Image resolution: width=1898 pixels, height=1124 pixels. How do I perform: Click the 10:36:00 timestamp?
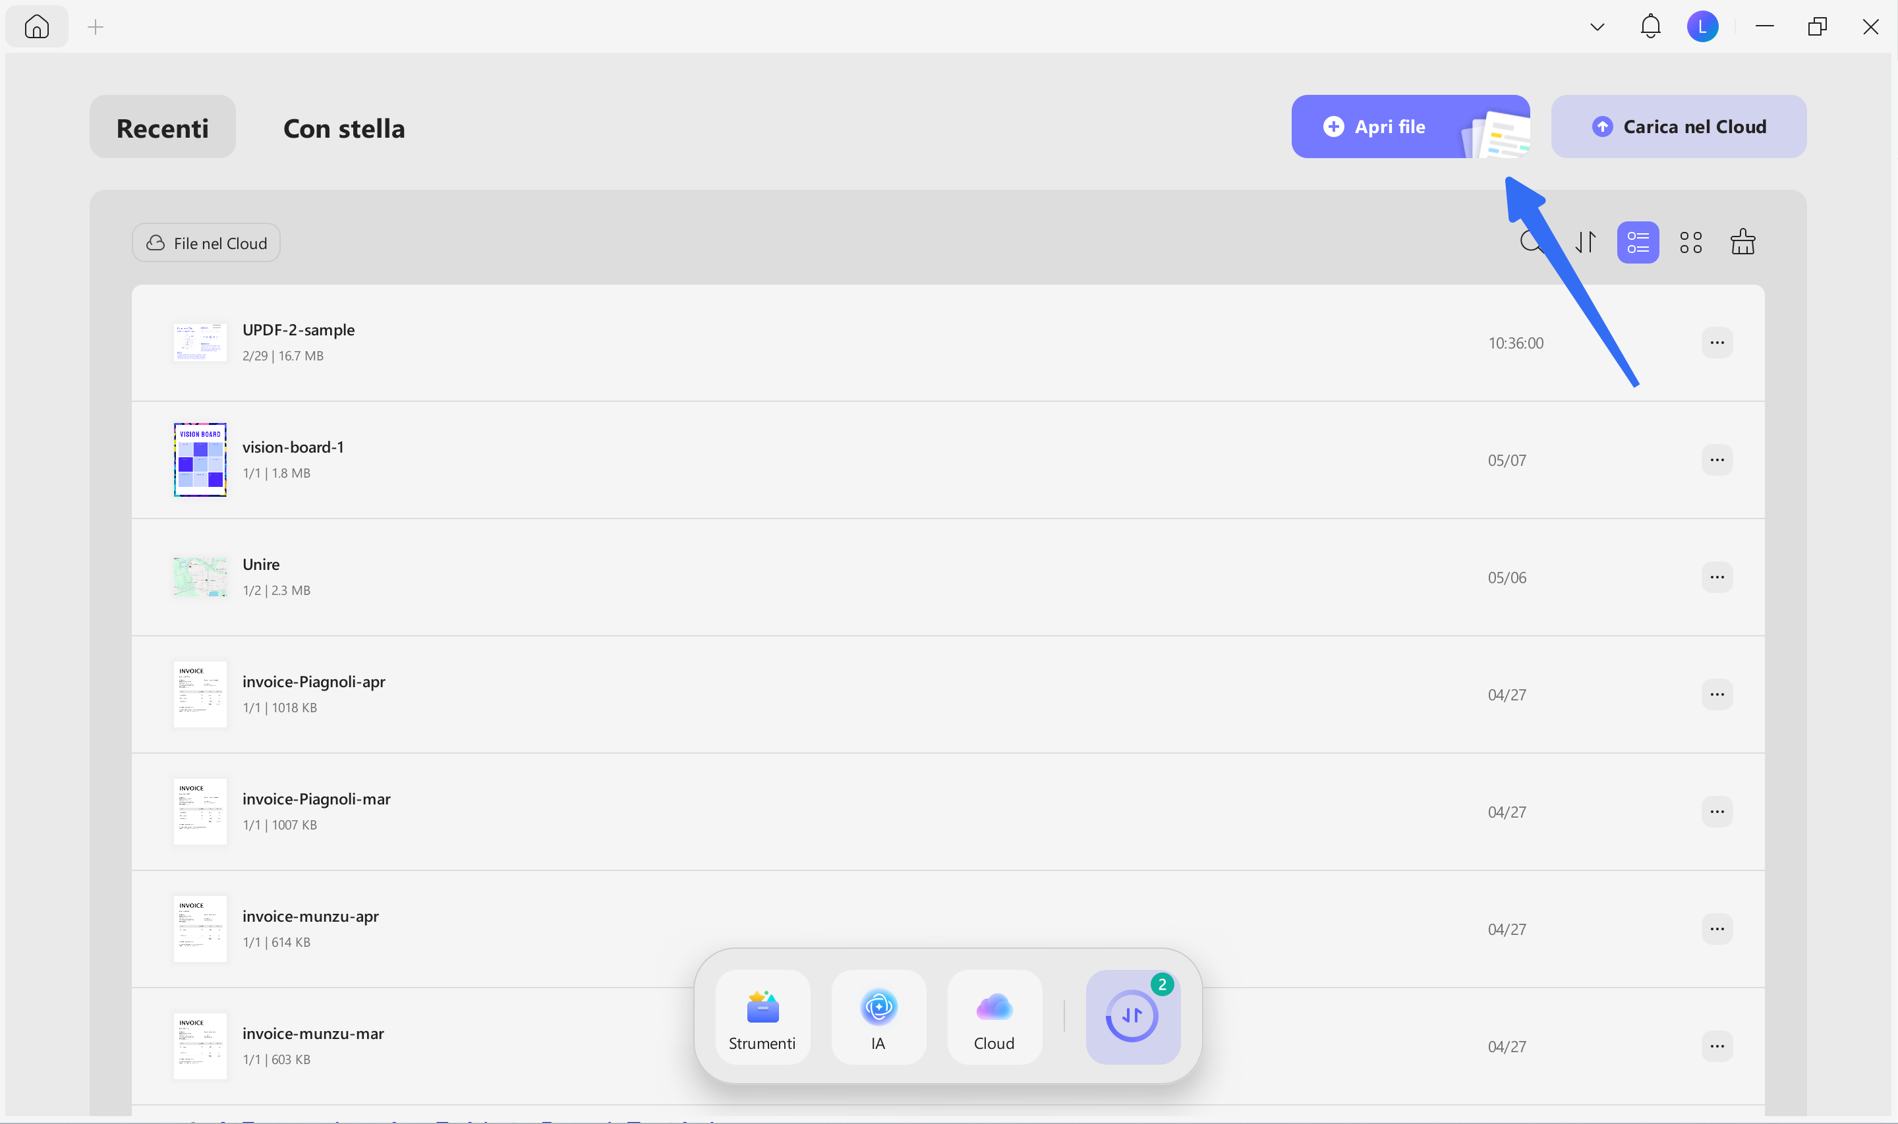(1516, 343)
